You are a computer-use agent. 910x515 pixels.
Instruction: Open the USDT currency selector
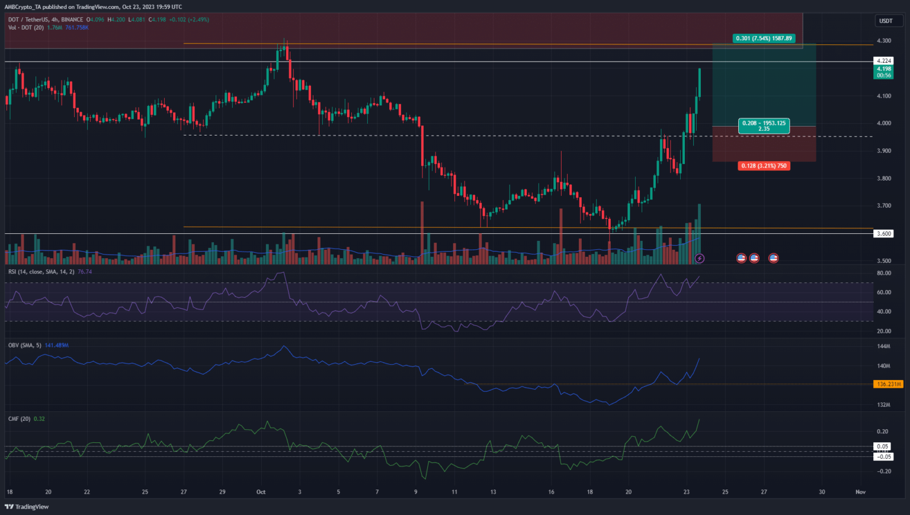point(886,21)
